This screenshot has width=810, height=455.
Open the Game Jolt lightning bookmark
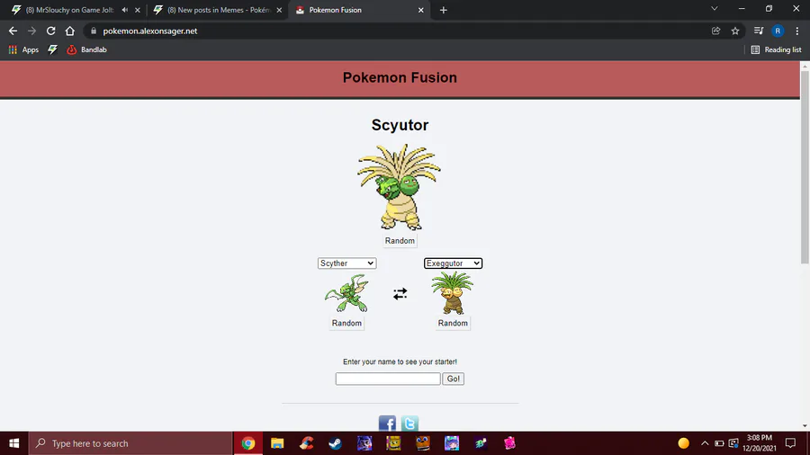pyautogui.click(x=53, y=49)
